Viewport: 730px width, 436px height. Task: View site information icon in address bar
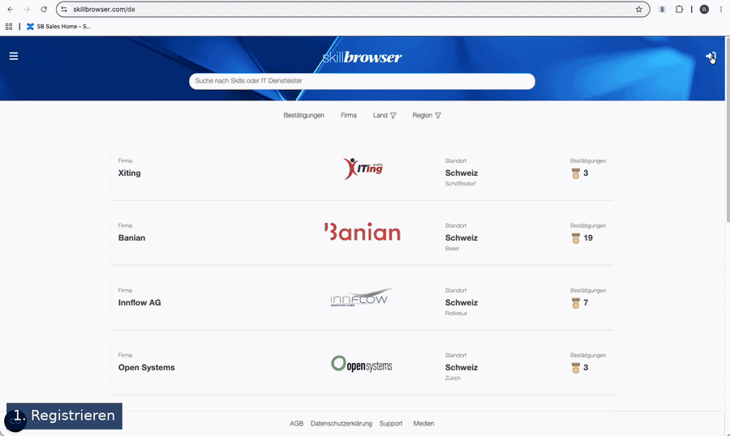(x=64, y=9)
